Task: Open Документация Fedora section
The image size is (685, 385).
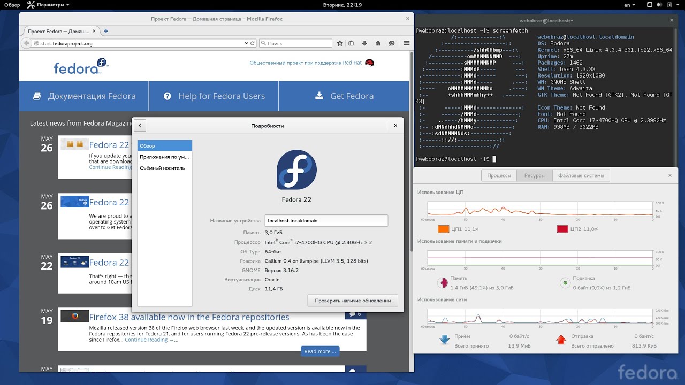Action: pos(84,96)
